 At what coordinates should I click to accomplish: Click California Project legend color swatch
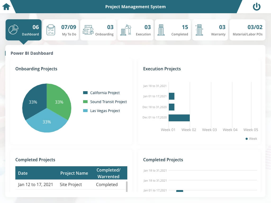(x=85, y=93)
